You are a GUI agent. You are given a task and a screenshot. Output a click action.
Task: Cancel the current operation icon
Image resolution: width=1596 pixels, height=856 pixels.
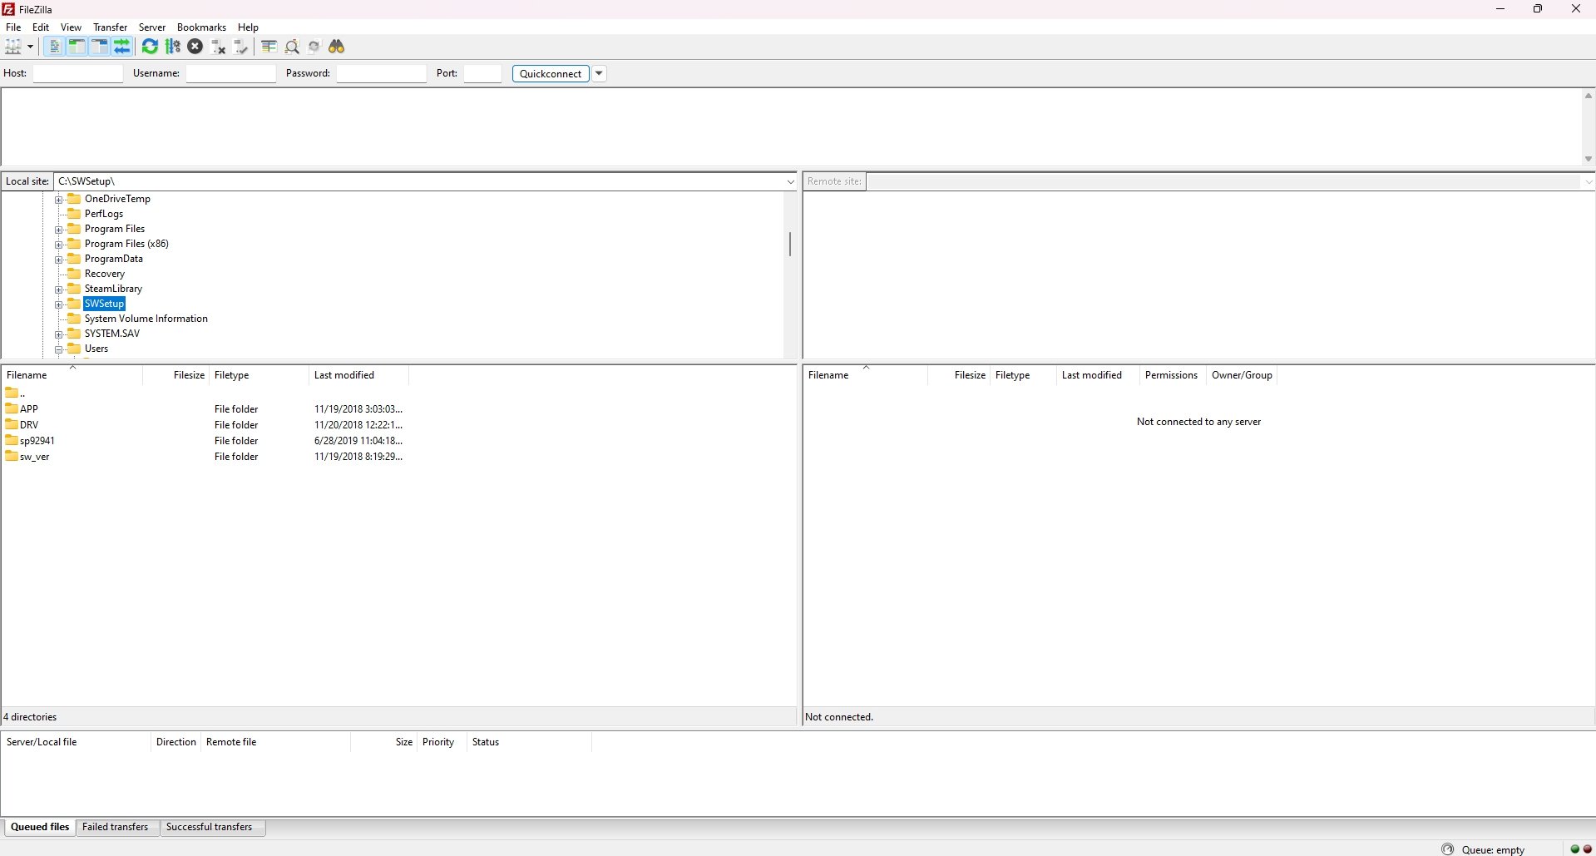click(195, 47)
